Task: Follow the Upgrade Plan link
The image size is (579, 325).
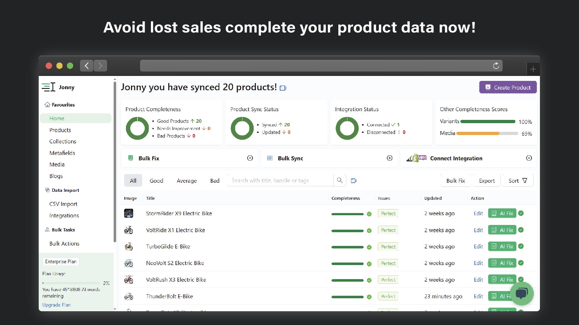Action: [56, 305]
